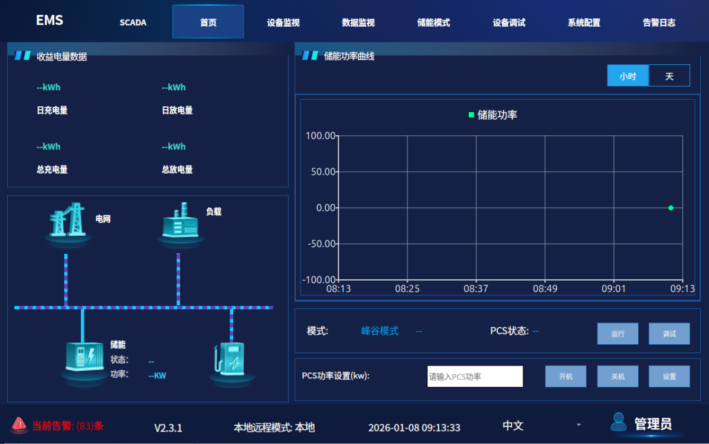Viewport: 709px width, 444px height.
Task: Click the 开机 button
Action: (x=566, y=376)
